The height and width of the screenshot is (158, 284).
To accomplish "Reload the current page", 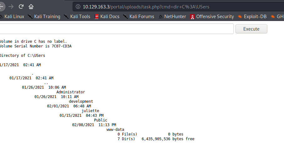I will pos(21,7).
